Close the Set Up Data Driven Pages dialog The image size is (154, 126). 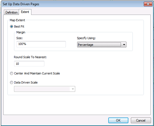pyautogui.click(x=148, y=4)
